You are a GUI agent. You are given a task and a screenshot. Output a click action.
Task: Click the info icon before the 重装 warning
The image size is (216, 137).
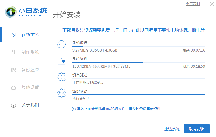click(73, 109)
